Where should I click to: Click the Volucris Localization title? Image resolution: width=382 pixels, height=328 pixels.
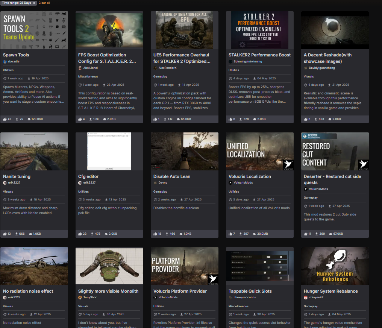pos(250,176)
